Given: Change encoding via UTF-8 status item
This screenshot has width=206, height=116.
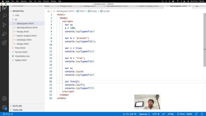Looking at the screenshot, I should pyautogui.click(x=156, y=114).
